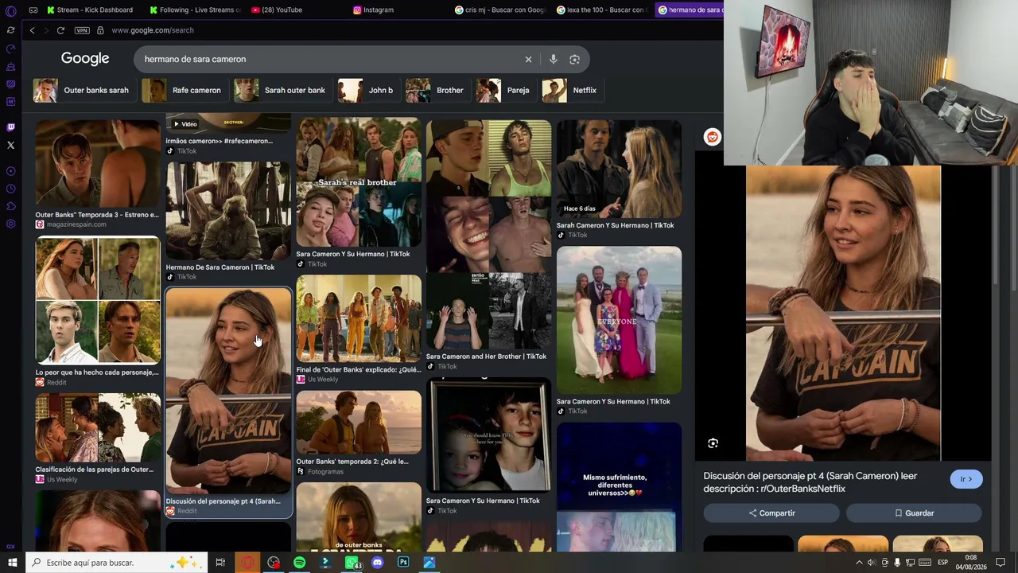Image resolution: width=1018 pixels, height=573 pixels.
Task: Open the 'Mismo sufrimiento' video thumbnail
Action: tap(619, 487)
